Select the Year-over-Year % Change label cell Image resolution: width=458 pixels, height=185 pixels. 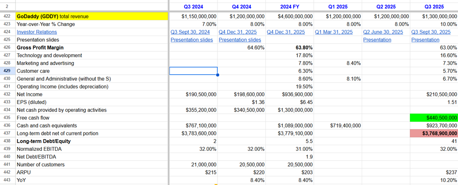pyautogui.click(x=92, y=24)
